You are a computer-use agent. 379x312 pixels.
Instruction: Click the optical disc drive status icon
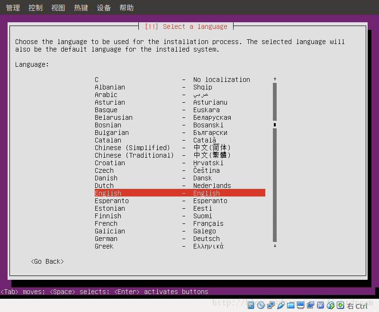261,305
